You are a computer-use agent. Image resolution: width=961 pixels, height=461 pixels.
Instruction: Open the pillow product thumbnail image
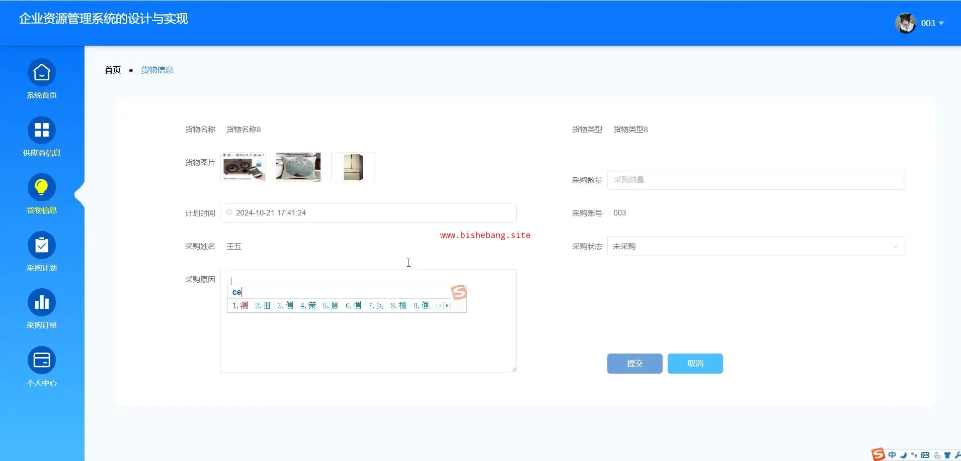tap(298, 167)
